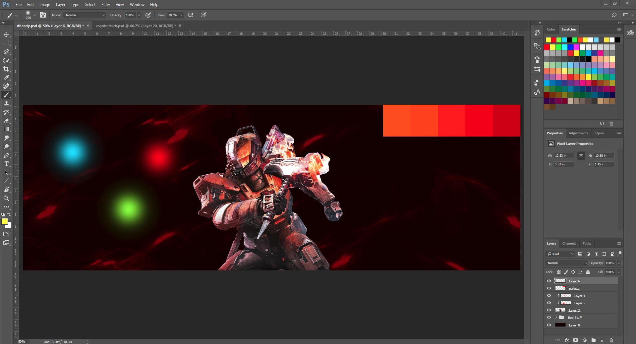Click the layer style fx icon
Viewport: 636px width, 344px height.
pos(567,340)
